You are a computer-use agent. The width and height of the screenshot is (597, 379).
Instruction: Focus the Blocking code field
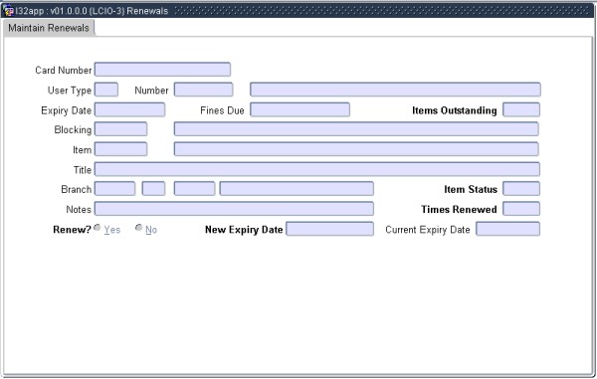click(120, 129)
